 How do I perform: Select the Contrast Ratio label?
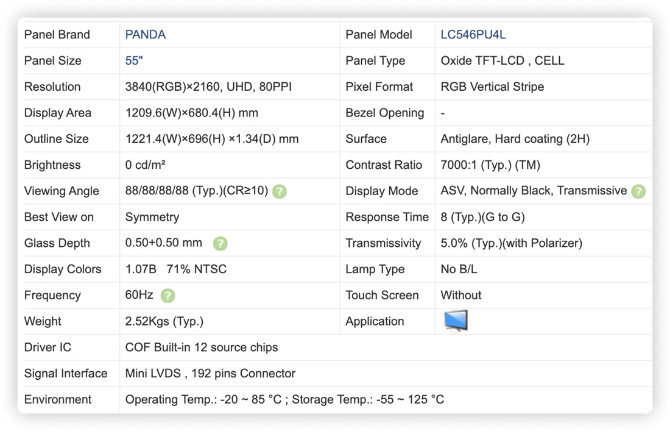tap(384, 165)
